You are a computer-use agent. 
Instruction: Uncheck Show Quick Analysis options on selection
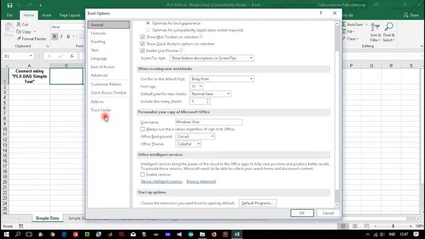tap(143, 44)
